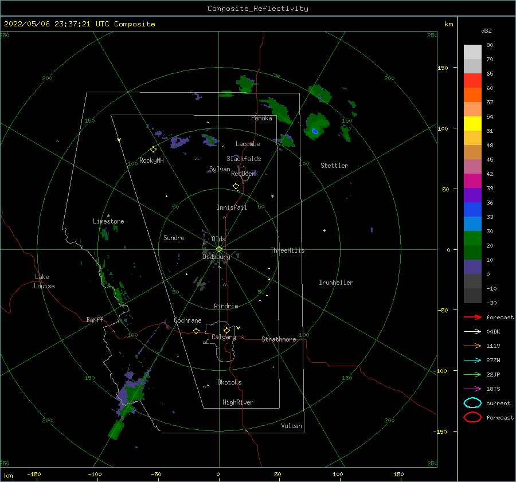
Task: Click the yellow V marker east of Calgary
Action: [239, 328]
